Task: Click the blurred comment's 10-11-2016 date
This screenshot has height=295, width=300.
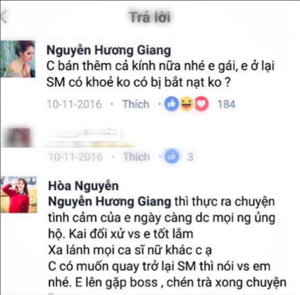Action: (75, 157)
